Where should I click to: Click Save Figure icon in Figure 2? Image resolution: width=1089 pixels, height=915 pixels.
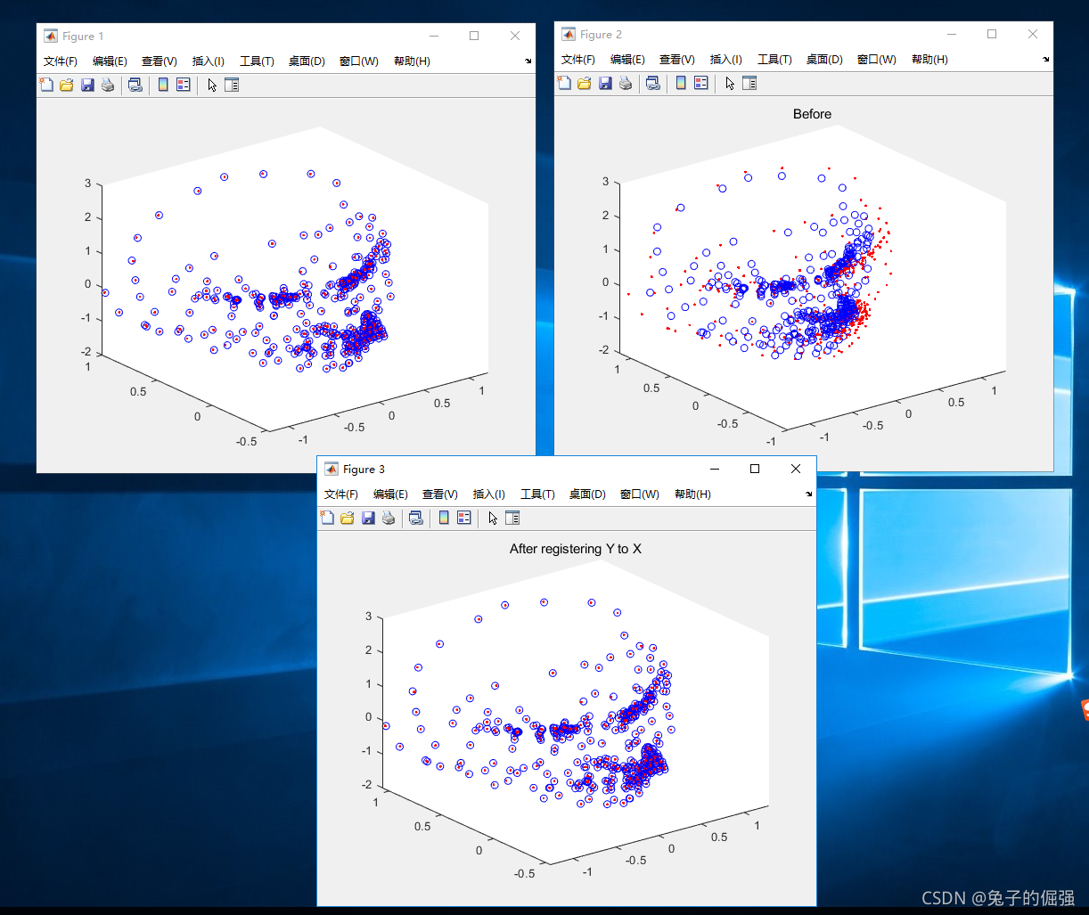pyautogui.click(x=605, y=83)
